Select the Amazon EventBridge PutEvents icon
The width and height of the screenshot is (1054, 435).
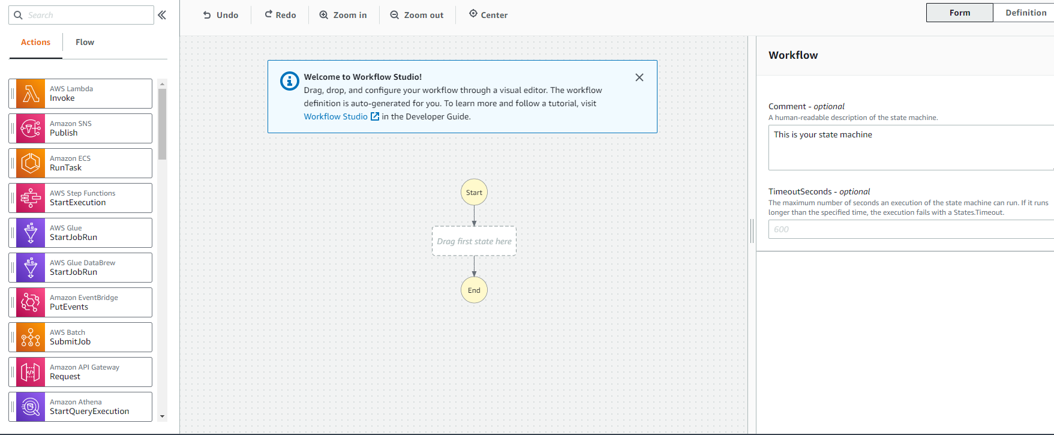coord(31,302)
